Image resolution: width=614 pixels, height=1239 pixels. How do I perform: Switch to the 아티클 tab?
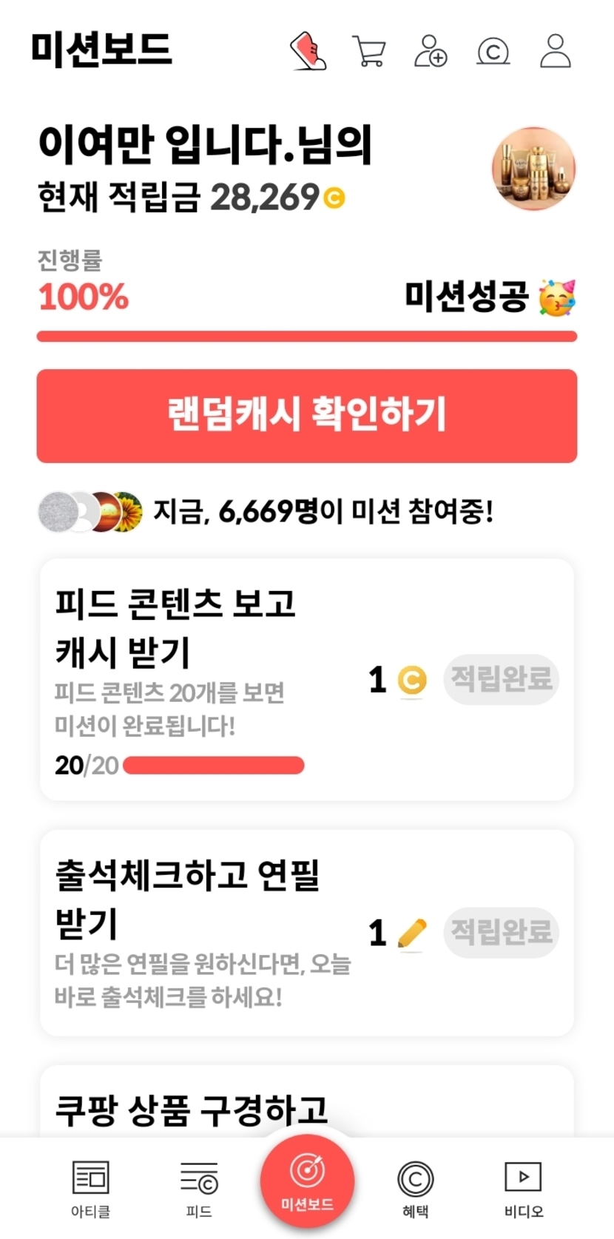click(90, 1187)
